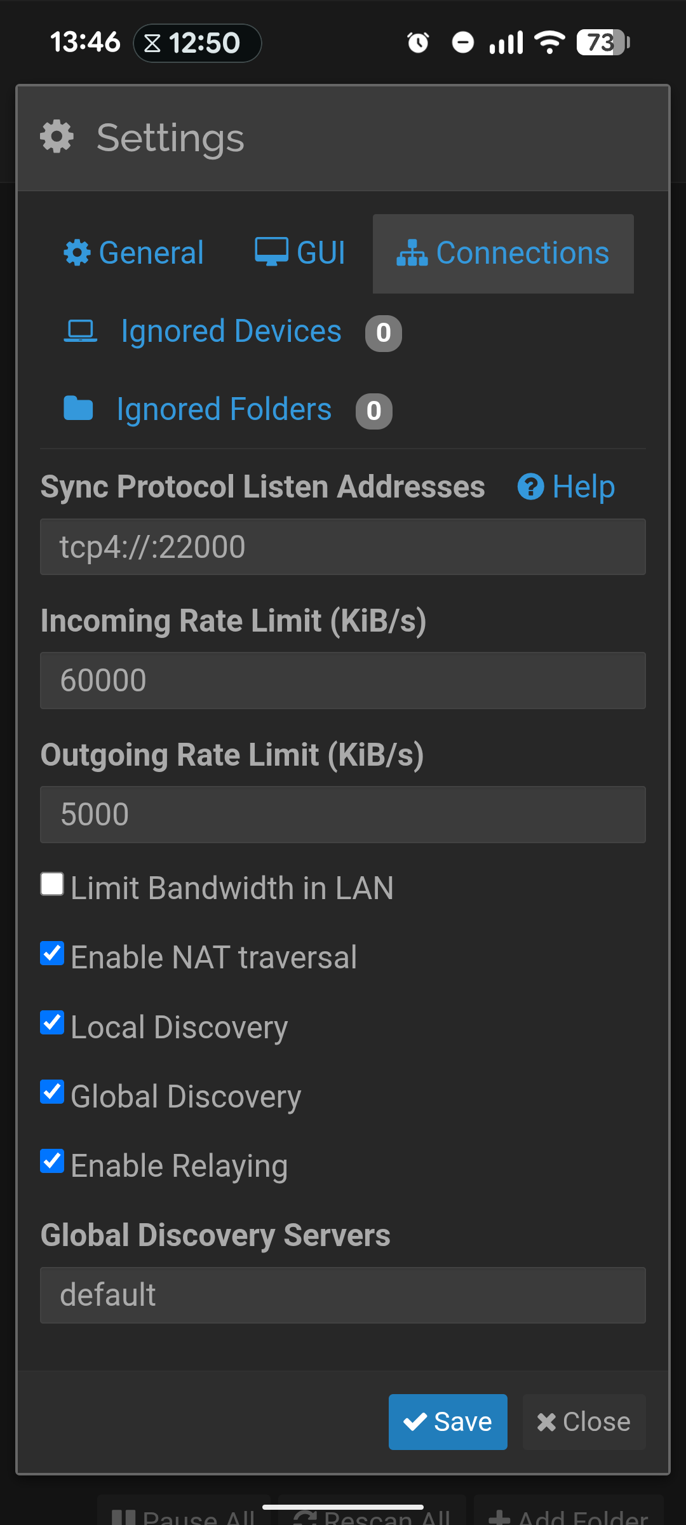Tap the alarm clock status icon
Image resolution: width=686 pixels, height=1525 pixels.
pos(418,43)
